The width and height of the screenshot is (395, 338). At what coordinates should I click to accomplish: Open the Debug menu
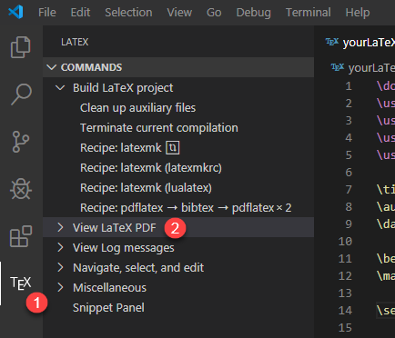[254, 13]
